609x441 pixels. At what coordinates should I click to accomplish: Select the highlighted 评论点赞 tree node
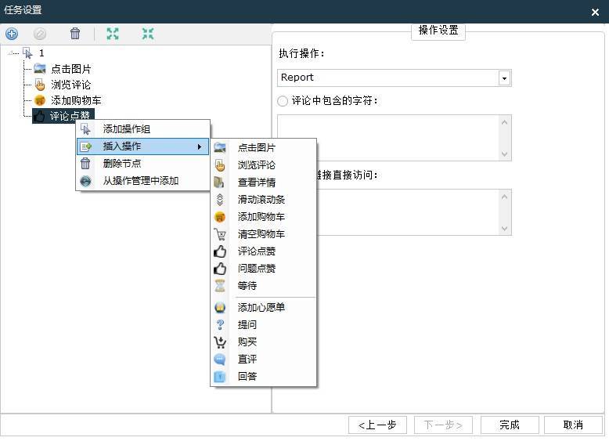coord(63,116)
